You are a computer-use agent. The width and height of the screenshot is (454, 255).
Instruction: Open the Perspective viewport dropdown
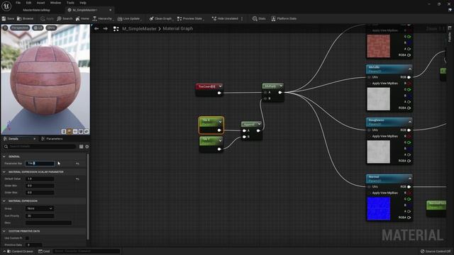click(20, 28)
